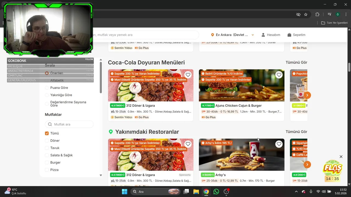Select Değerlendirme Sayısına Göre option
Viewport: 351px width, 197px height.
(47, 104)
